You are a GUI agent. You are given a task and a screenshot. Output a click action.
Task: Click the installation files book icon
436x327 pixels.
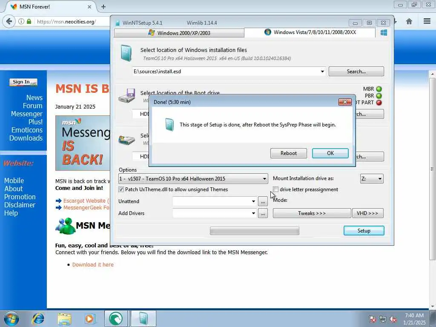pos(126,53)
